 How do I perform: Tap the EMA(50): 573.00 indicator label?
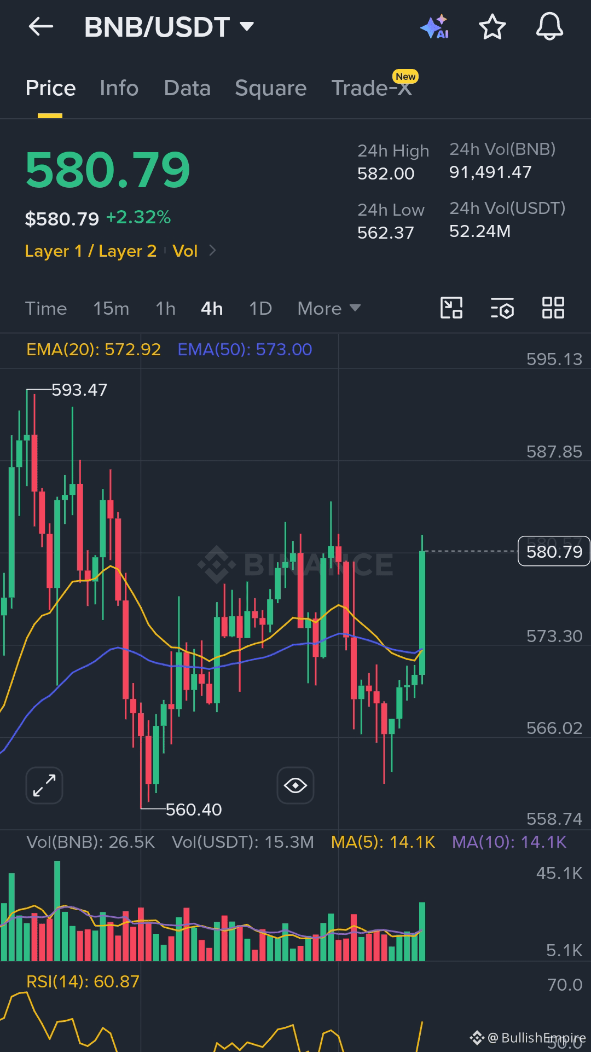[x=245, y=349]
